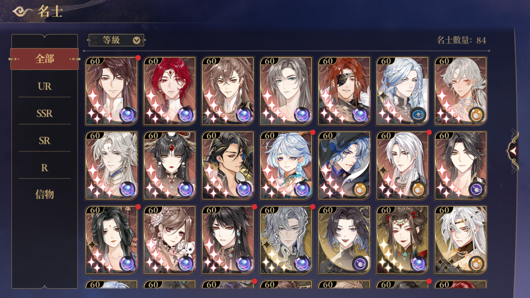530x298 pixels.
Task: Click orange orb on wide-hat character card
Action: pyautogui.click(x=360, y=189)
